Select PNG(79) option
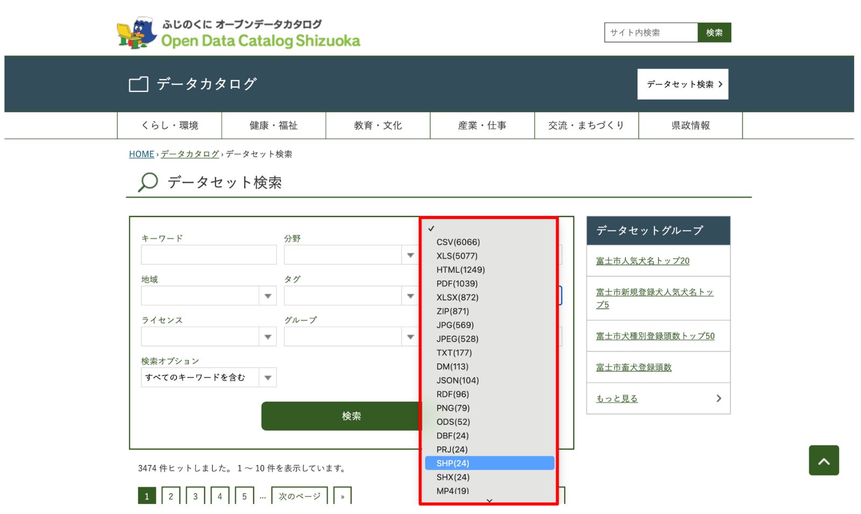 pyautogui.click(x=453, y=408)
